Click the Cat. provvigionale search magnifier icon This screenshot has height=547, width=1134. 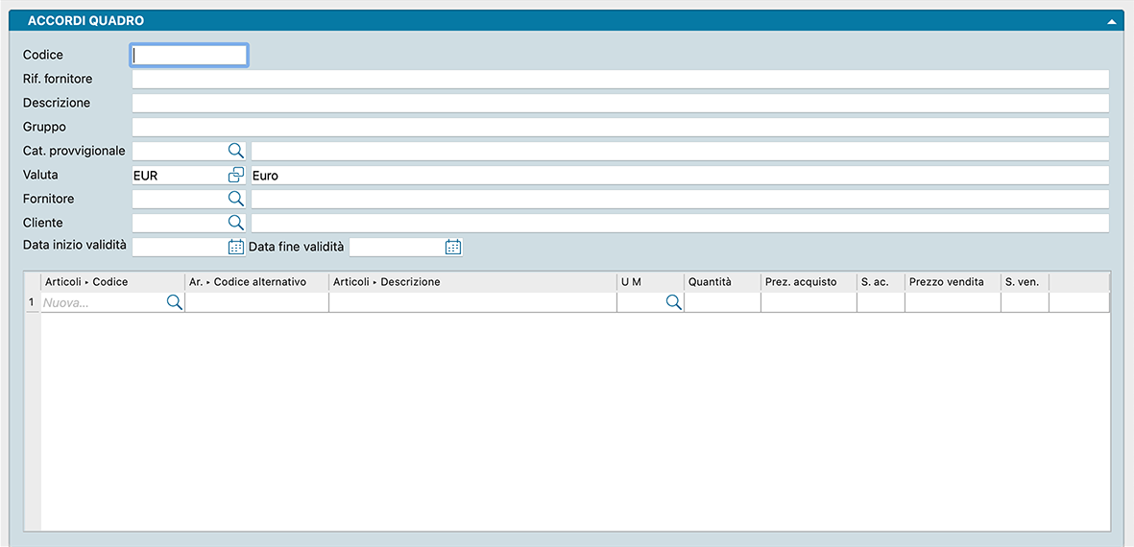tap(235, 151)
